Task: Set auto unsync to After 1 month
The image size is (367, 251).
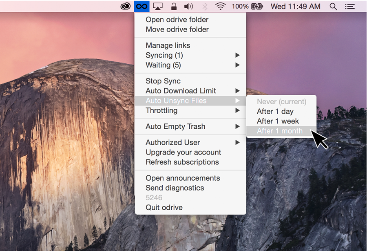Action: pyautogui.click(x=281, y=131)
